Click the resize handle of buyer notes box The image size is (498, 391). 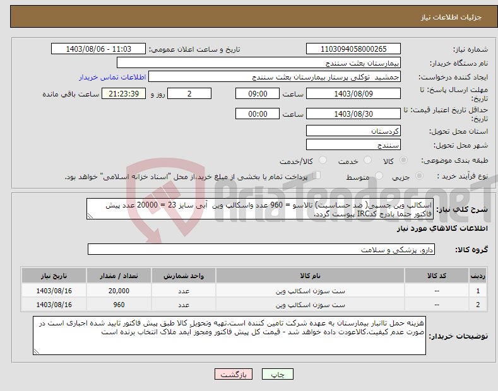click(37, 351)
